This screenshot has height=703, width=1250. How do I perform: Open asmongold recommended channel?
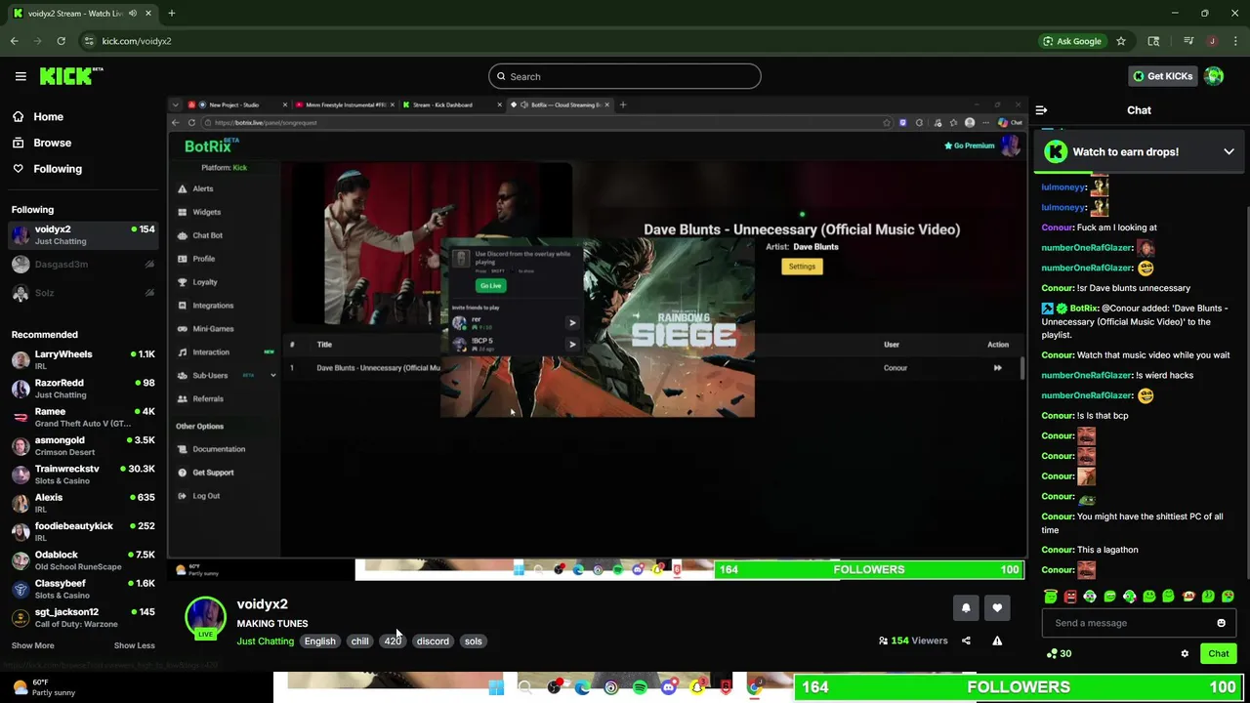83,446
